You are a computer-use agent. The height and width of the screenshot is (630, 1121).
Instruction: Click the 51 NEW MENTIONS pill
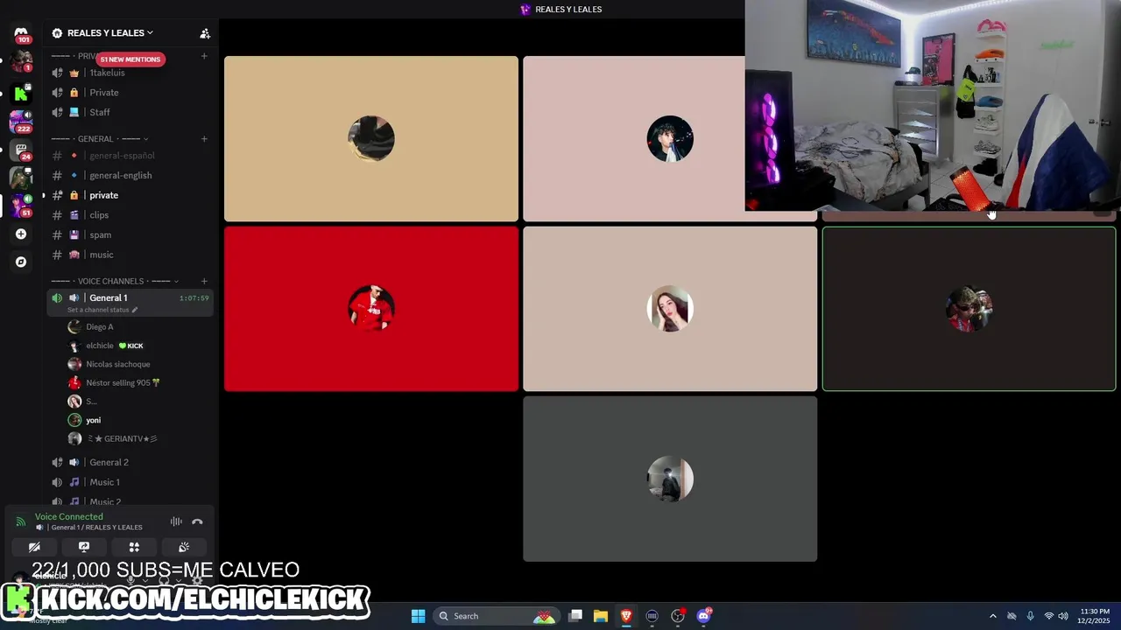pyautogui.click(x=130, y=59)
